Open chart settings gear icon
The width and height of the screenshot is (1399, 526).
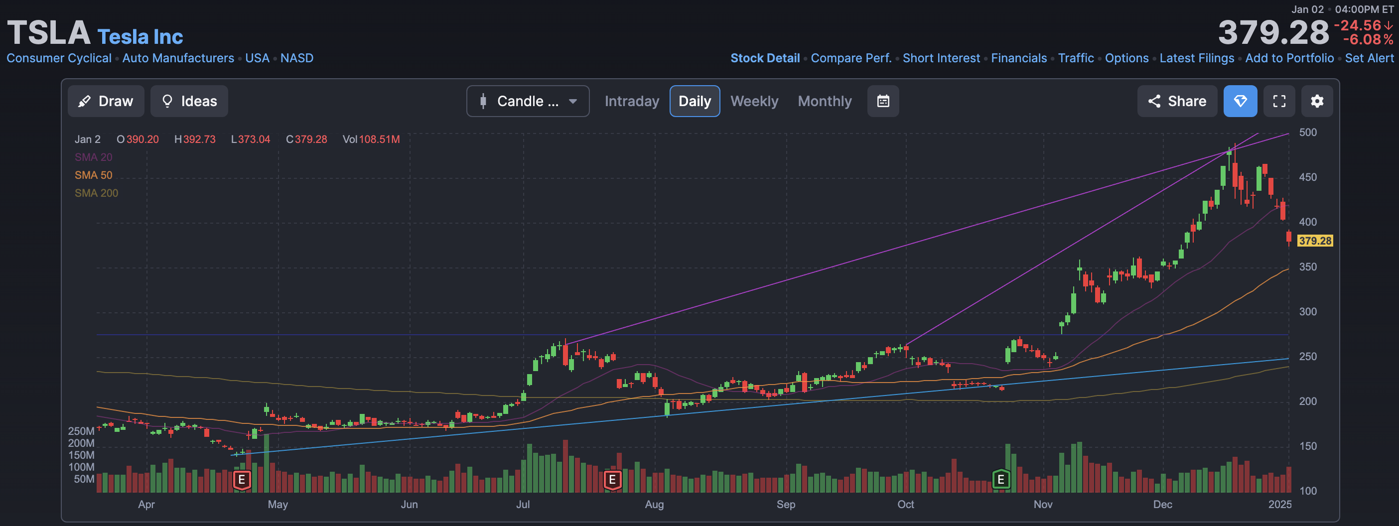point(1317,101)
